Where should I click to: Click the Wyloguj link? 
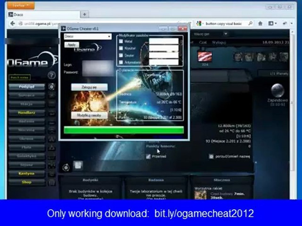(x=219, y=42)
